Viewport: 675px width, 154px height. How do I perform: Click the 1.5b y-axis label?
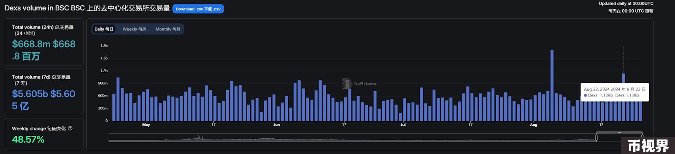tap(104, 58)
